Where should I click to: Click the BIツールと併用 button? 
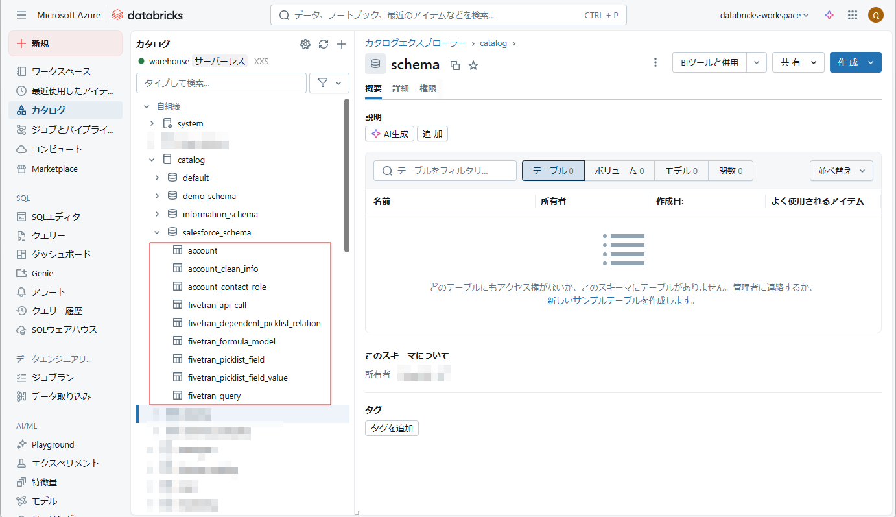coord(710,62)
